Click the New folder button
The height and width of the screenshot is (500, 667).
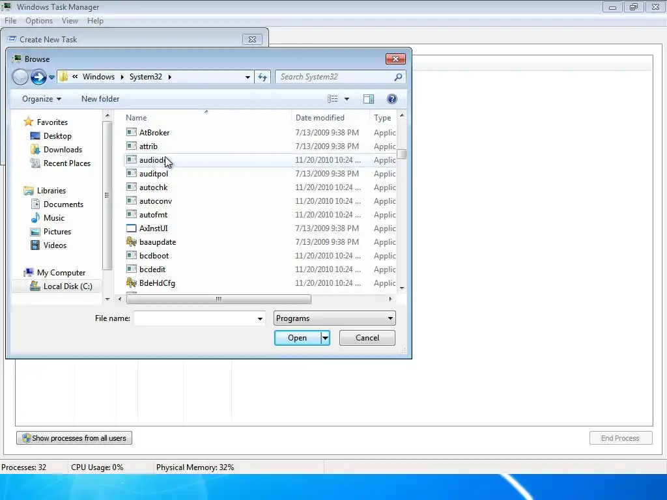point(100,99)
